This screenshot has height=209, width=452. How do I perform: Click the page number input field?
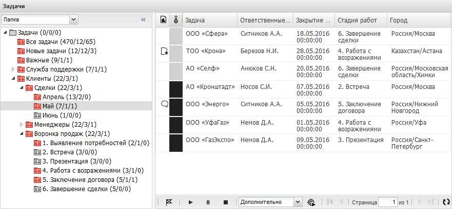tap(387, 202)
